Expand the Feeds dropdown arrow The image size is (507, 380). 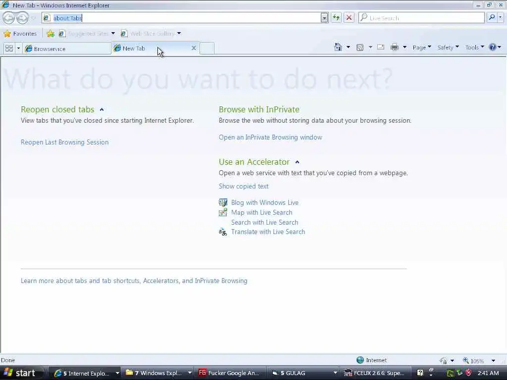370,47
